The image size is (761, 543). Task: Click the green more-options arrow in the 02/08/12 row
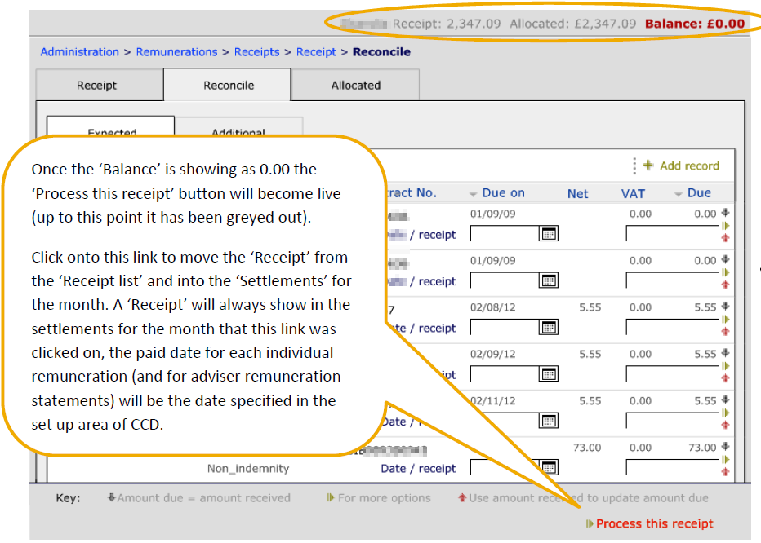tap(726, 319)
